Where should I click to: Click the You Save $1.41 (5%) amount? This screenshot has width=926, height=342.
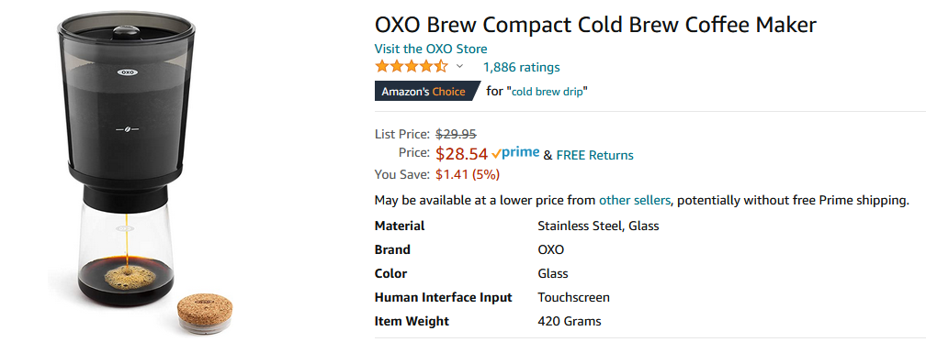click(468, 174)
